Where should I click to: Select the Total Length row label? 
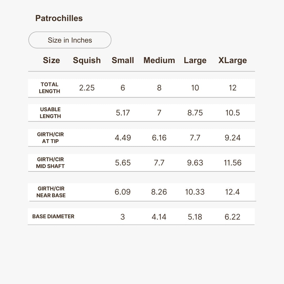coord(49,88)
